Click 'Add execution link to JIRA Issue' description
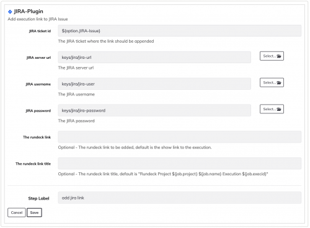This screenshot has height=228, width=310. 38,19
